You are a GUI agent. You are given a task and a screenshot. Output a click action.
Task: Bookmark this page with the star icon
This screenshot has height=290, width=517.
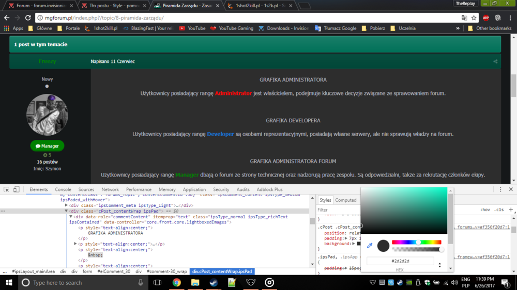(x=474, y=18)
